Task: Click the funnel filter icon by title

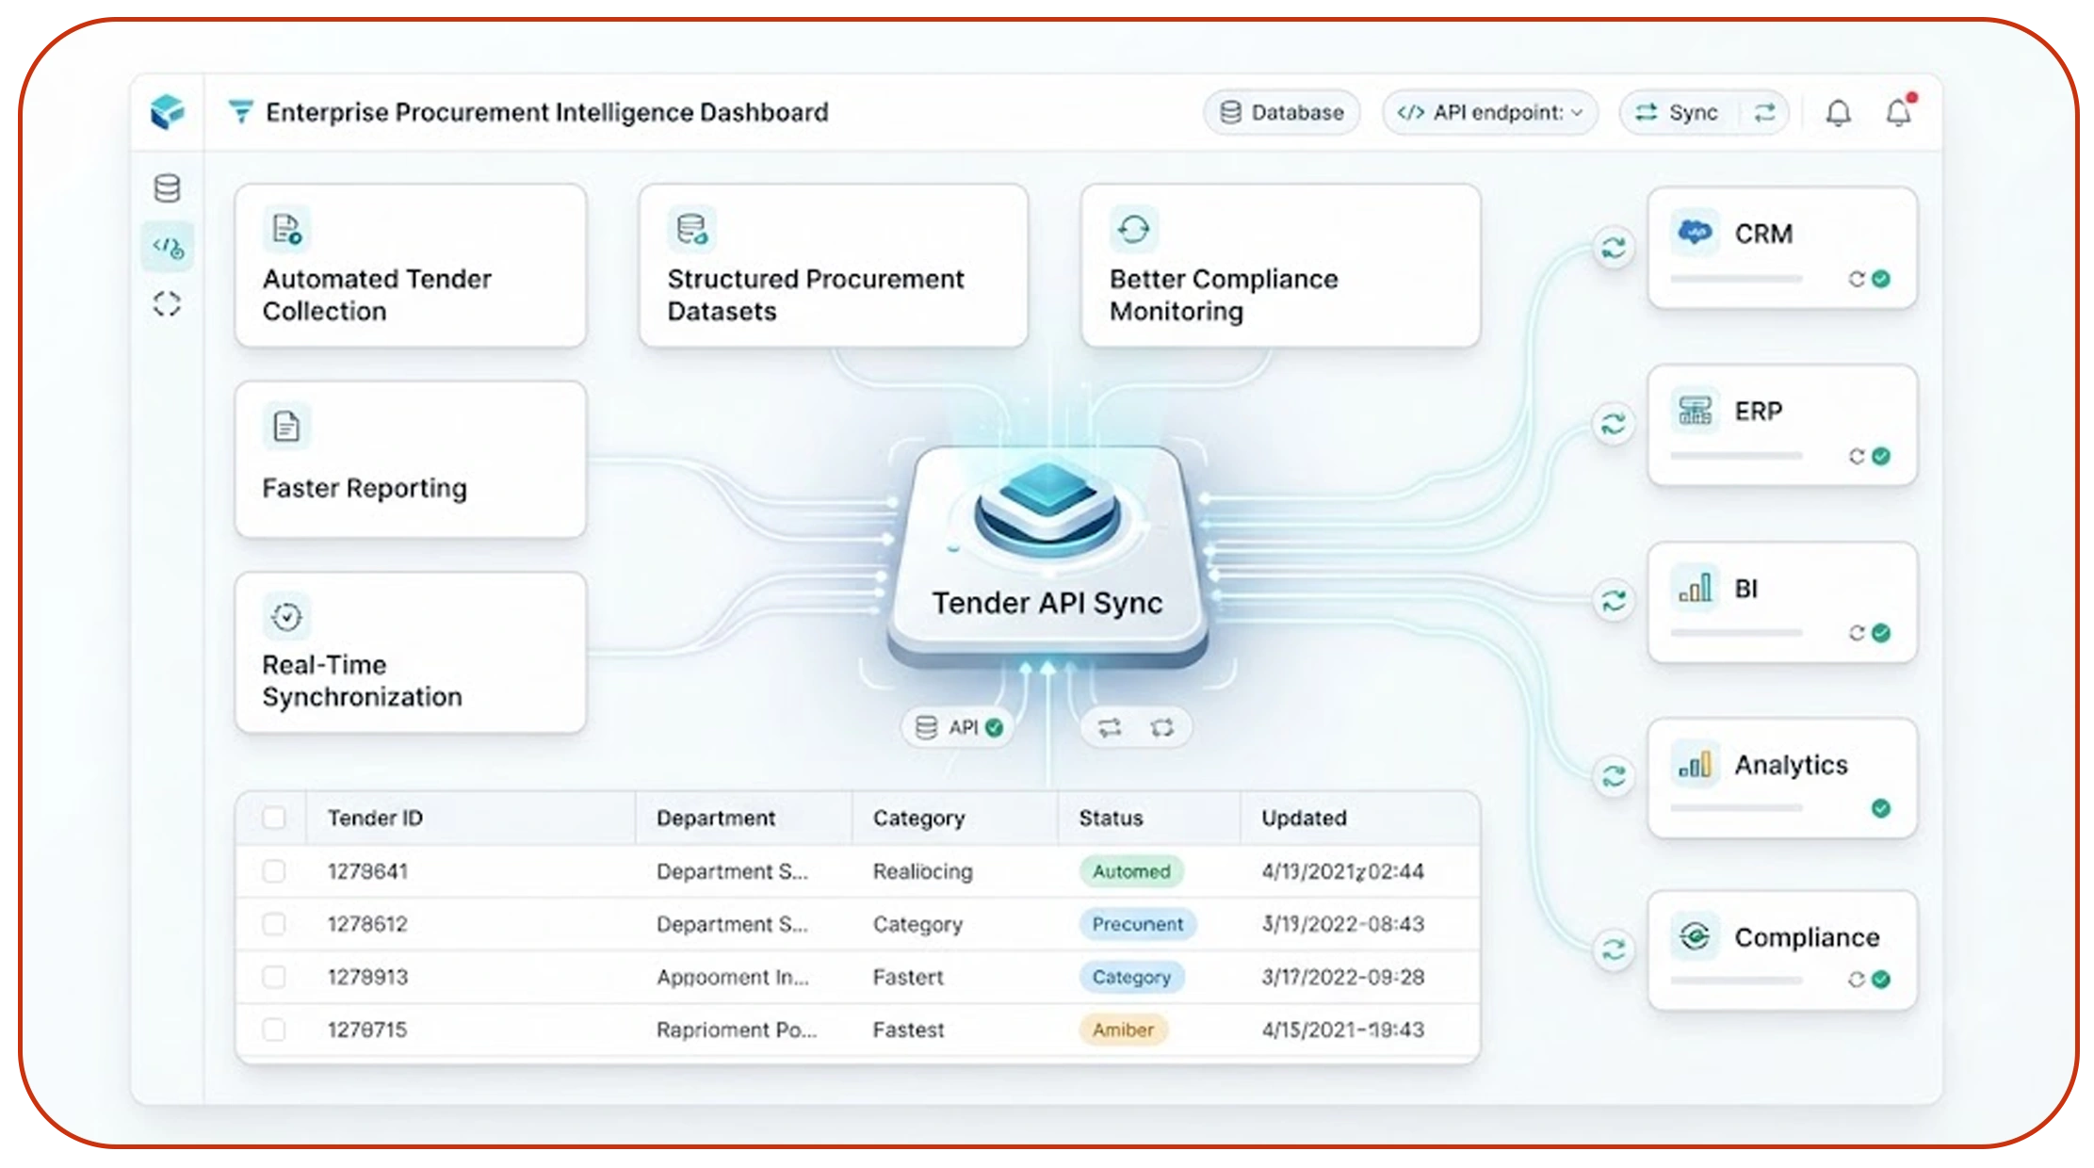Action: click(x=241, y=112)
